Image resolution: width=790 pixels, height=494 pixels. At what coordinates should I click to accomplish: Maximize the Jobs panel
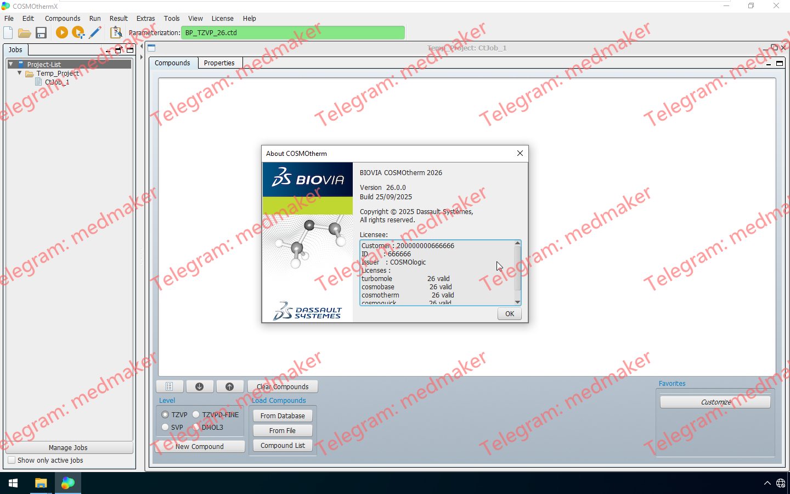130,50
